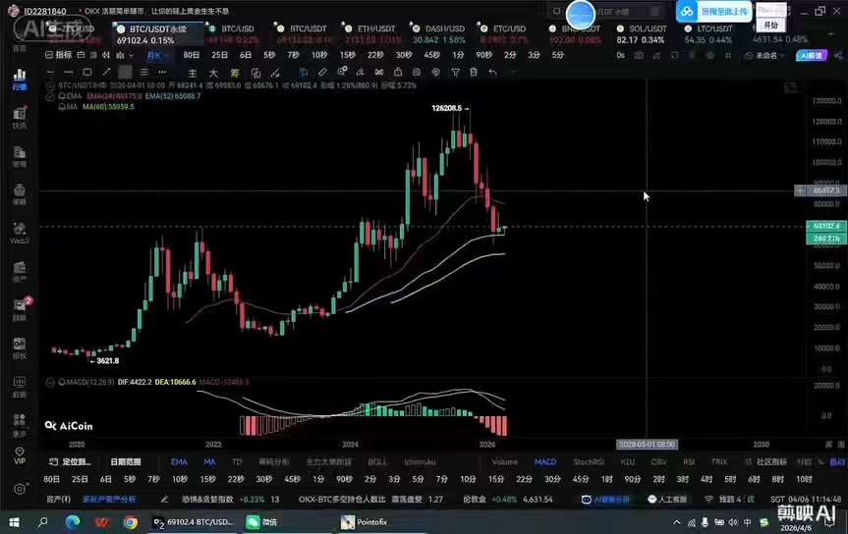
Task: Click 多账户资产分析 in status bar
Action: pos(109,500)
